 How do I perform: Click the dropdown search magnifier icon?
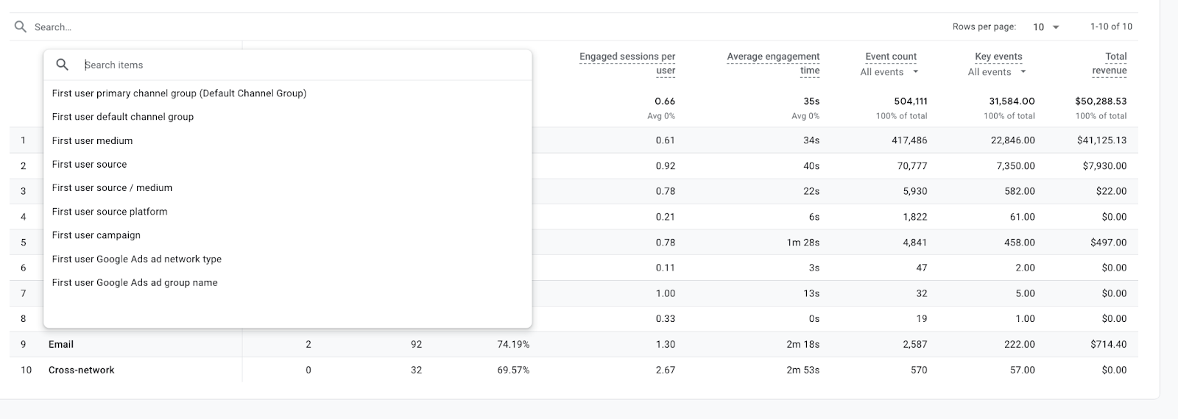(63, 65)
